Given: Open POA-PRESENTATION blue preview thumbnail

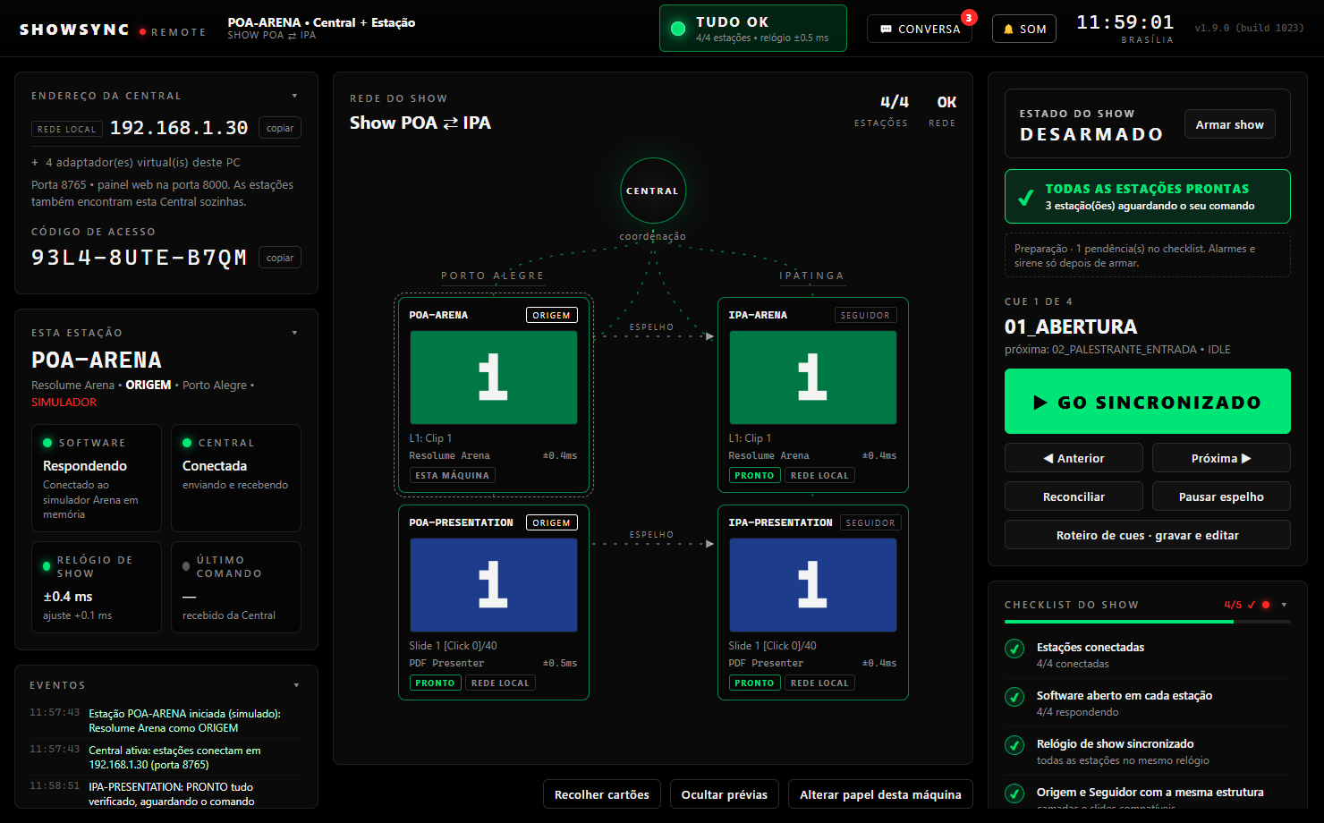Looking at the screenshot, I should tap(494, 585).
